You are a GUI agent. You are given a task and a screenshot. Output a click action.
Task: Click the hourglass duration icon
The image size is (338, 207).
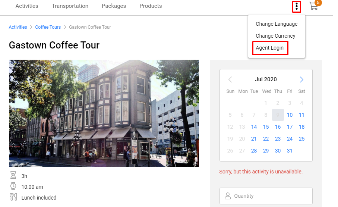point(13,175)
